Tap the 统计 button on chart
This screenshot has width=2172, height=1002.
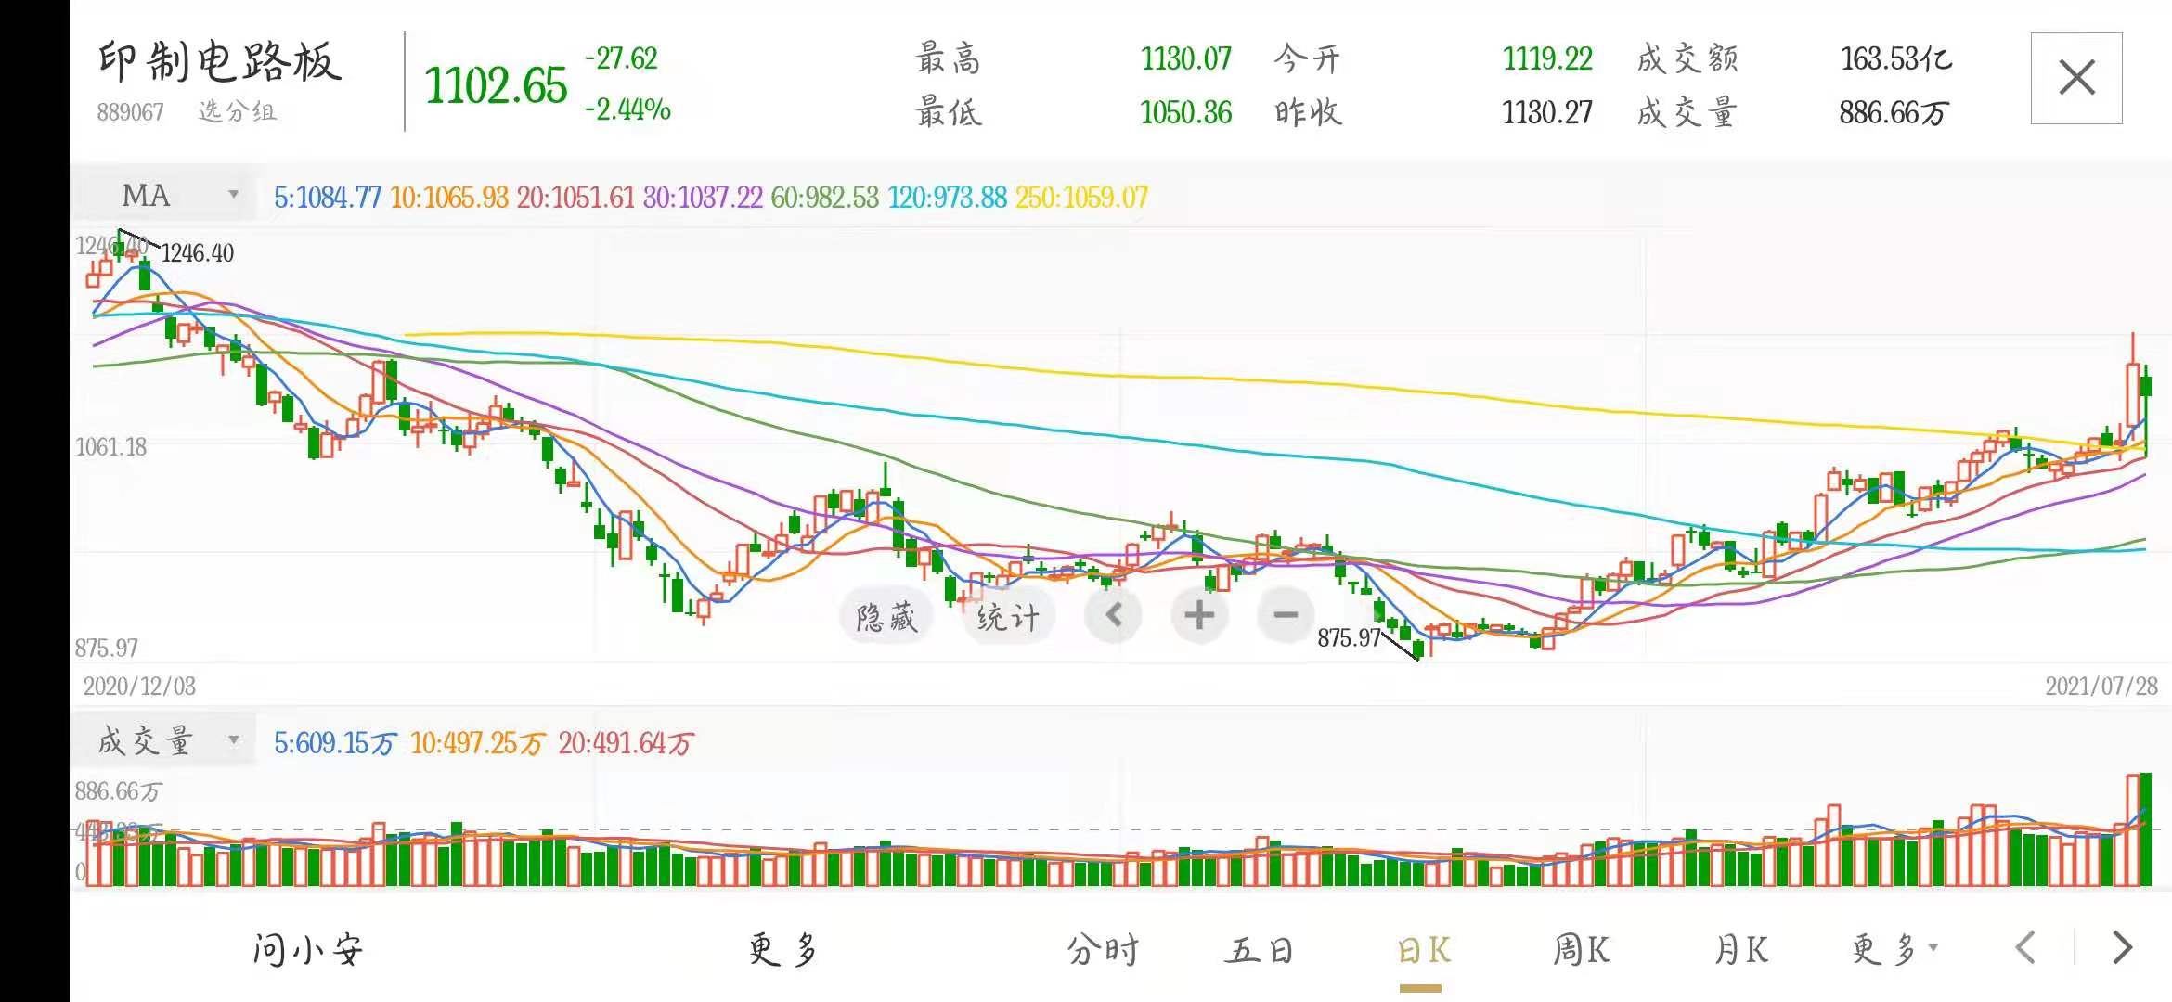pos(1007,616)
